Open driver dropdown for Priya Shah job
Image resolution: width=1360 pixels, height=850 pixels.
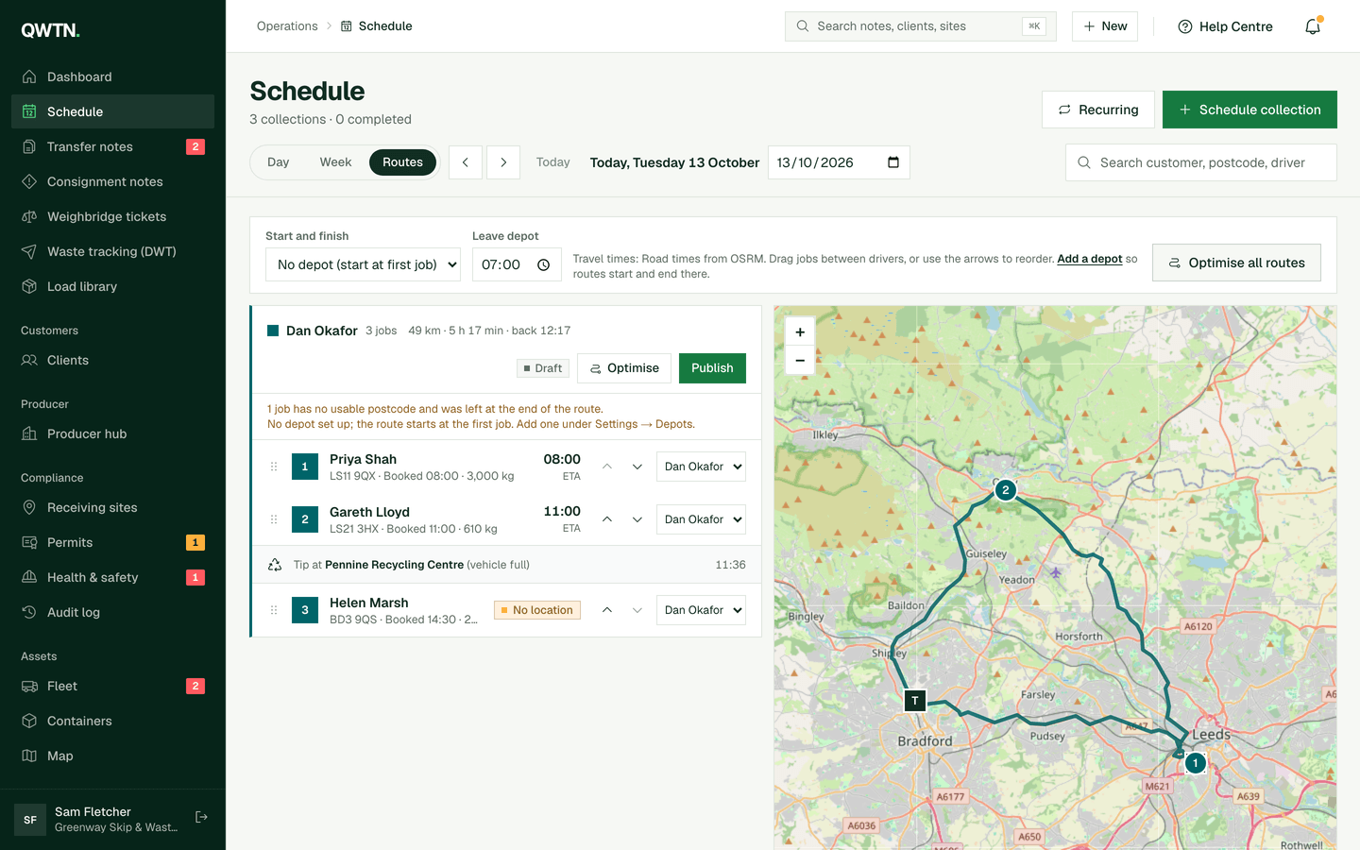[701, 467]
